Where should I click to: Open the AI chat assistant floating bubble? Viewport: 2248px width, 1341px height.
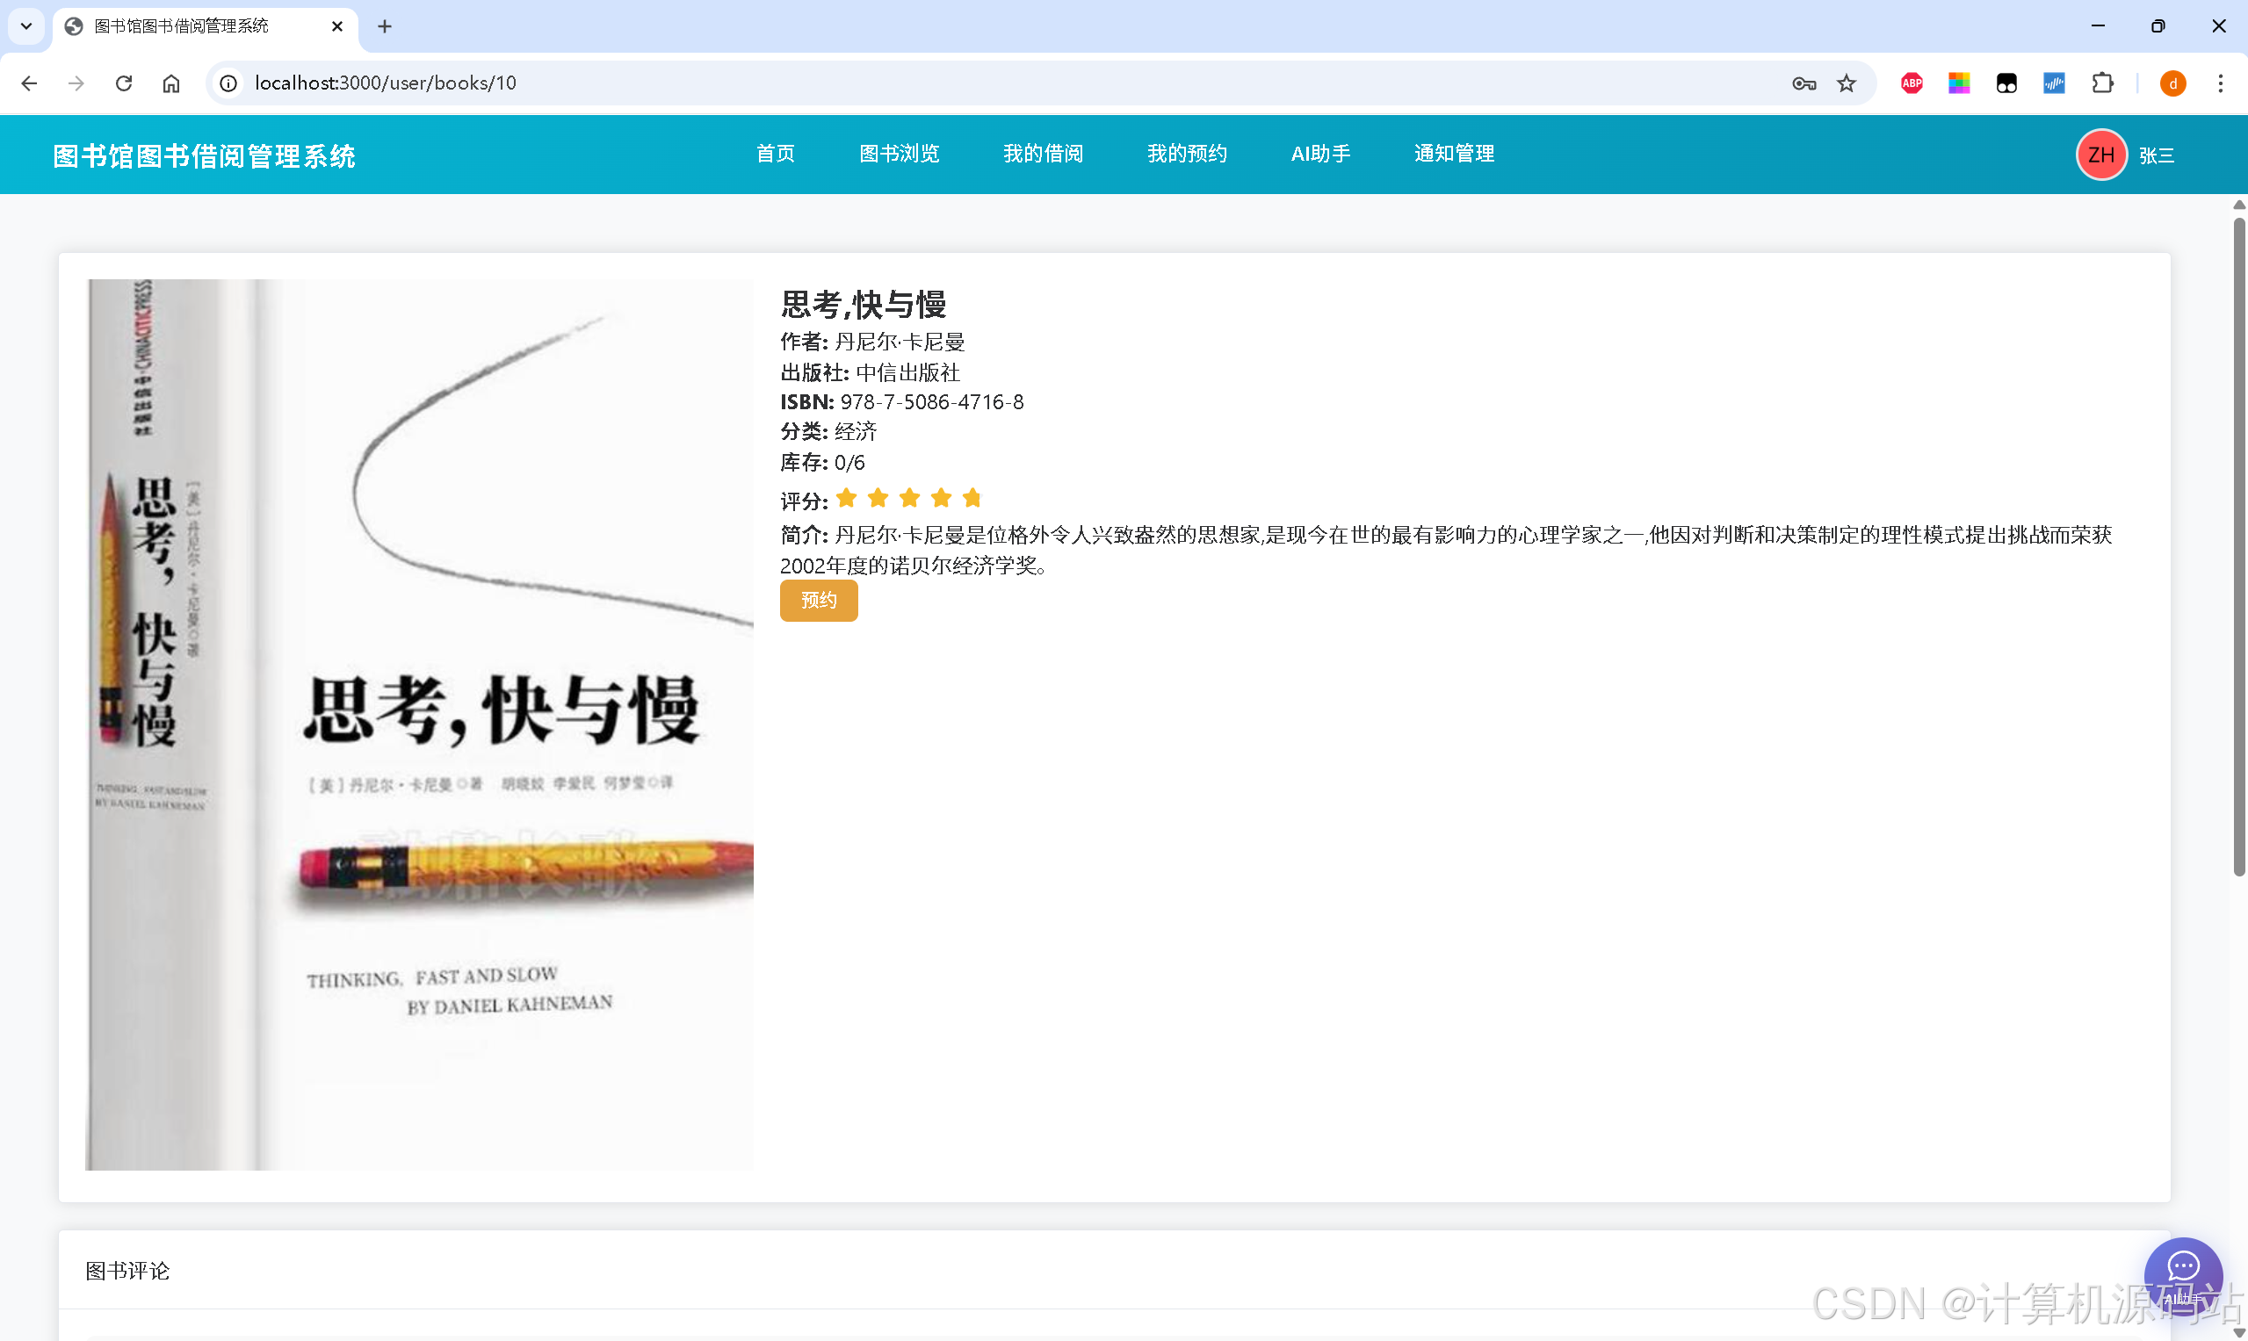pos(2183,1273)
